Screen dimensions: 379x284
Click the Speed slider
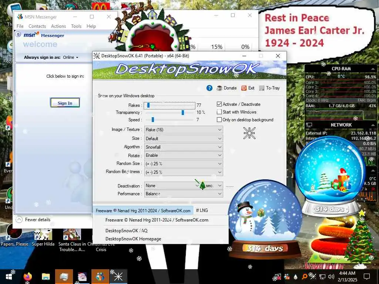169,120
